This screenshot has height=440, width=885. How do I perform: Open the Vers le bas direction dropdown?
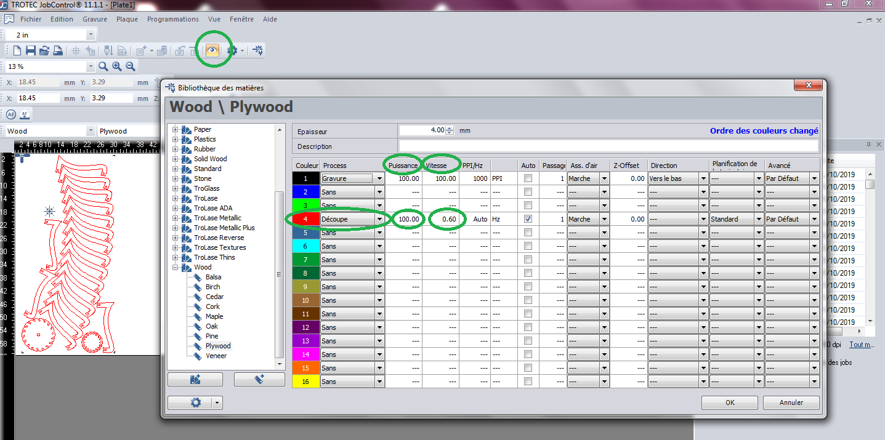click(703, 178)
